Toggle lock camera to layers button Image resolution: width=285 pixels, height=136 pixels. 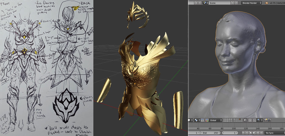point(245,120)
